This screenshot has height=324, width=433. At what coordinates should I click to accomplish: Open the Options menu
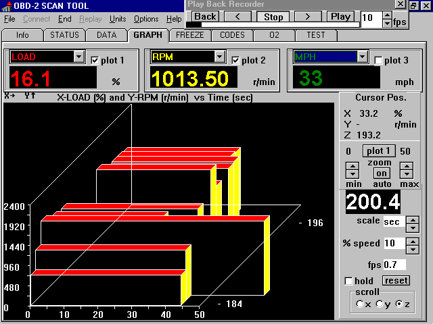(x=146, y=19)
